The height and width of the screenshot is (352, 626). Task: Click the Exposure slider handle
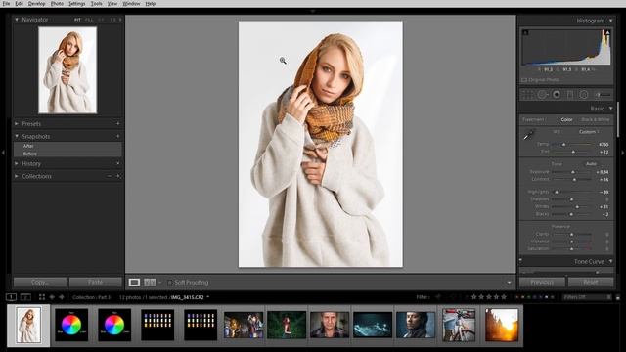(x=573, y=172)
